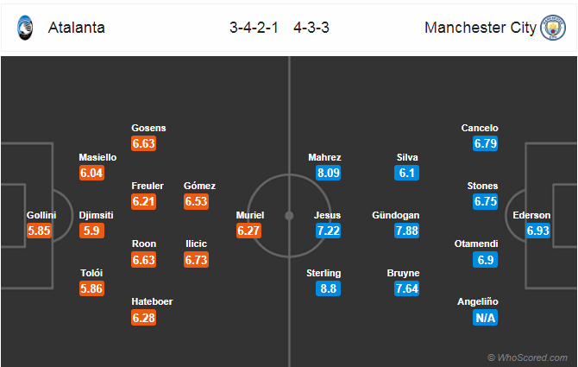Select Gollini's 5.85 rating badge
Screen dimensions: 578x367
click(39, 231)
